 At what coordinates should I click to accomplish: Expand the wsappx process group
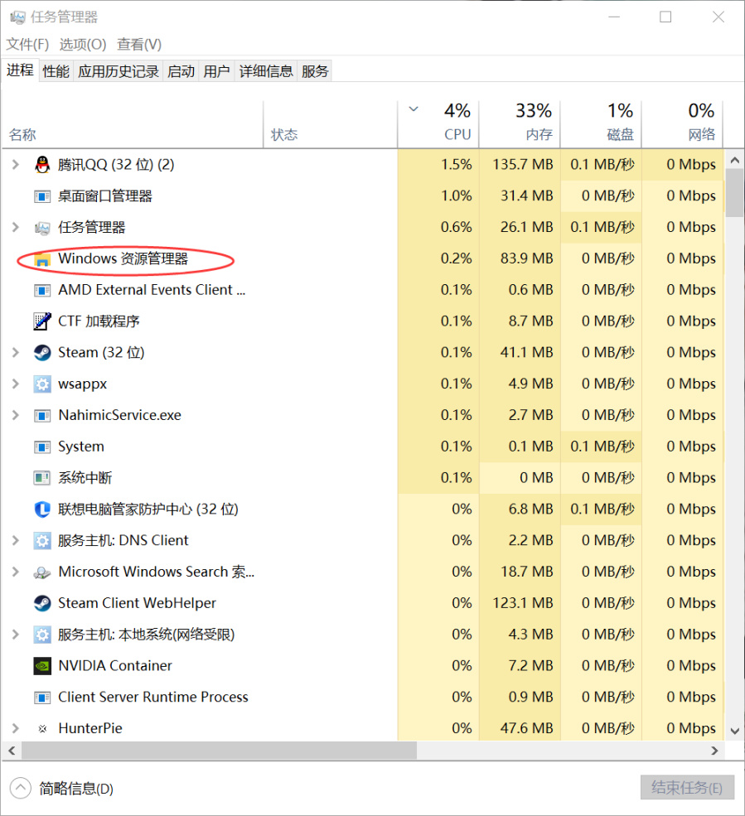16,384
